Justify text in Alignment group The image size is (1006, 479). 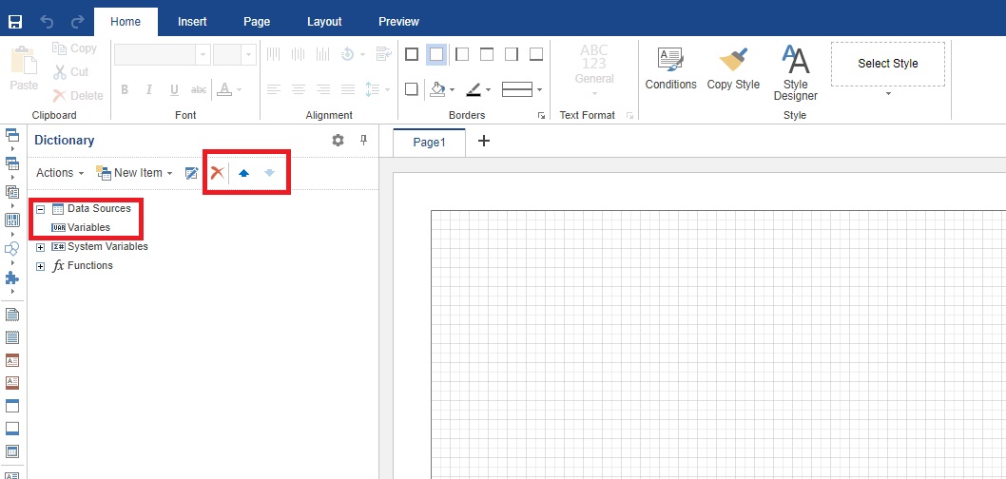tap(348, 89)
